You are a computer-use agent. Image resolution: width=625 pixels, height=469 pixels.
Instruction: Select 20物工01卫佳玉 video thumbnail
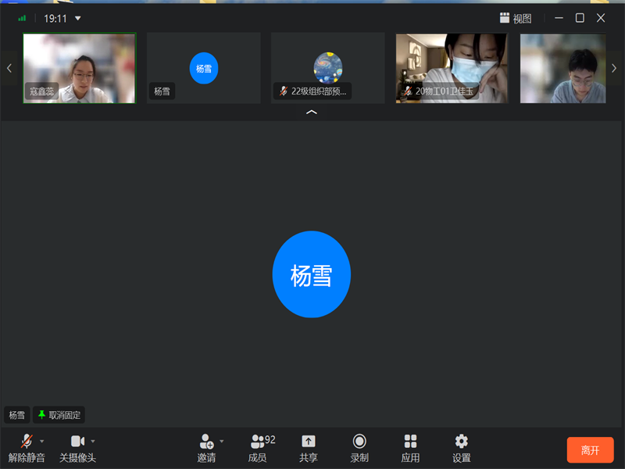coord(452,68)
